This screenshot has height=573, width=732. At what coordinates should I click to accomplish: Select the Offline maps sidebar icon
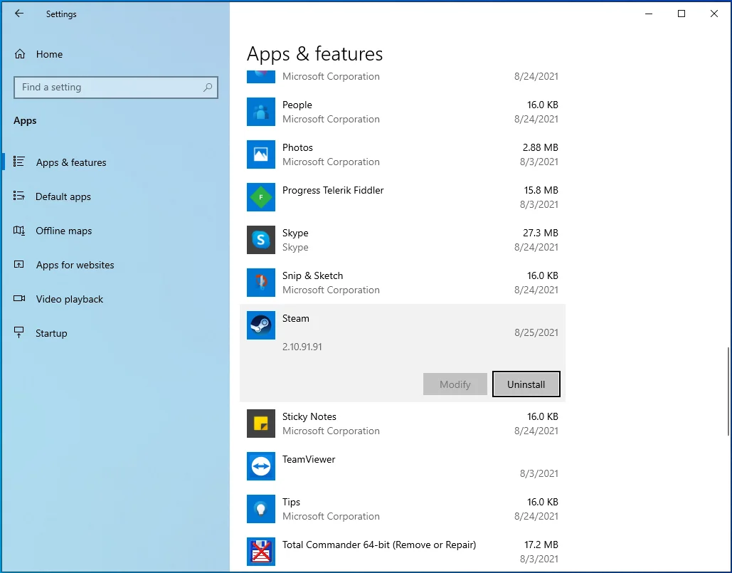(18, 230)
